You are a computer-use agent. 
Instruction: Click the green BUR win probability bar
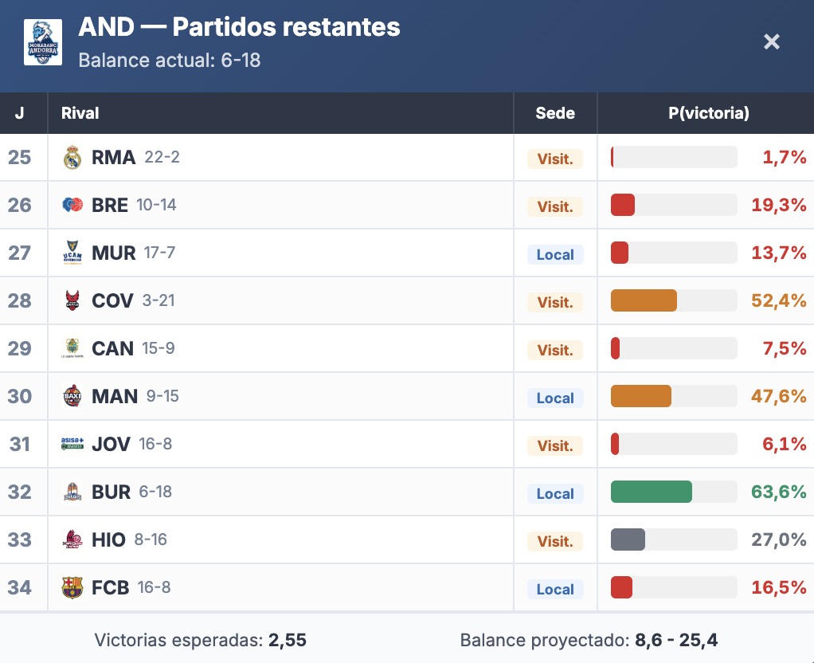[651, 492]
